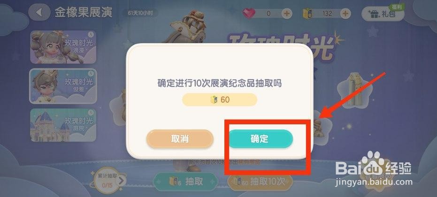Click the single 抽取 draw button

point(185,182)
